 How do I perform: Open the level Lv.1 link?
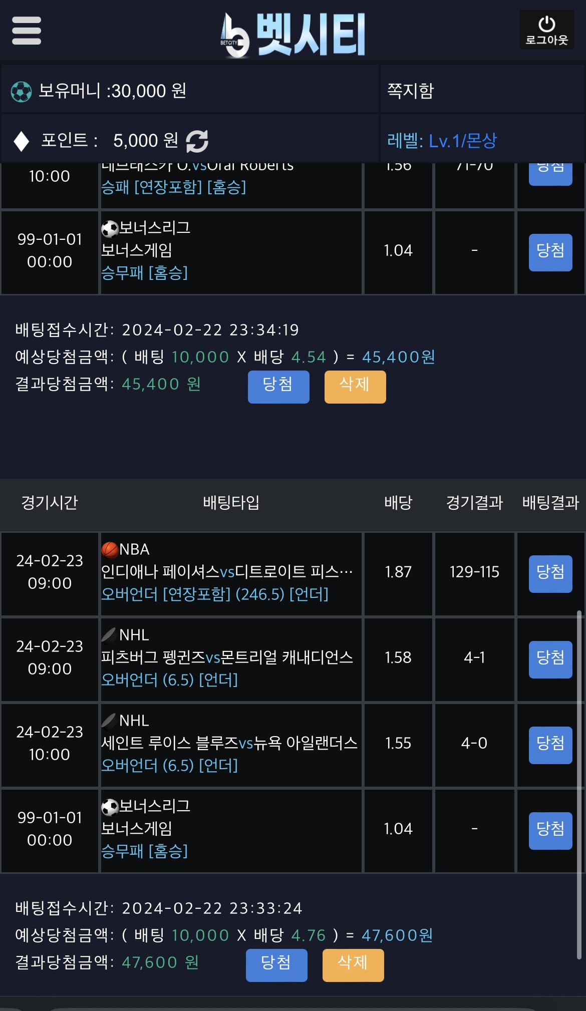coord(442,141)
